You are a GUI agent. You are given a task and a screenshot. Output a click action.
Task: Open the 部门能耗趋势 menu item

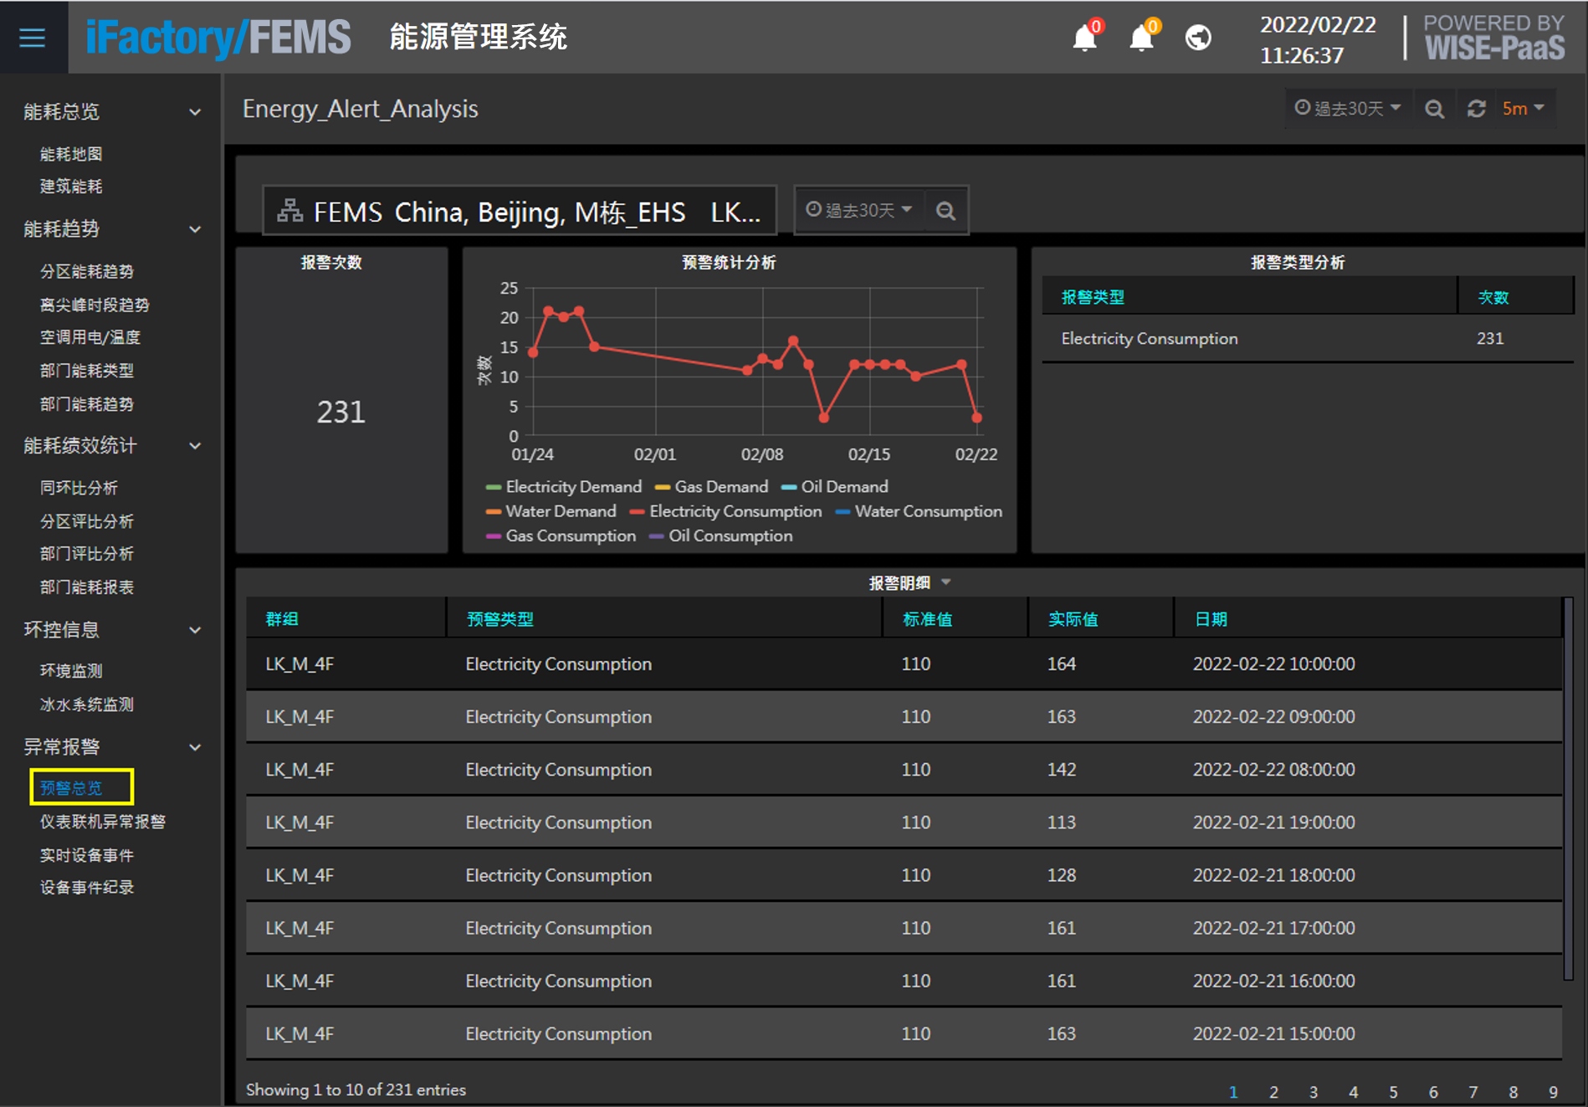tap(87, 404)
